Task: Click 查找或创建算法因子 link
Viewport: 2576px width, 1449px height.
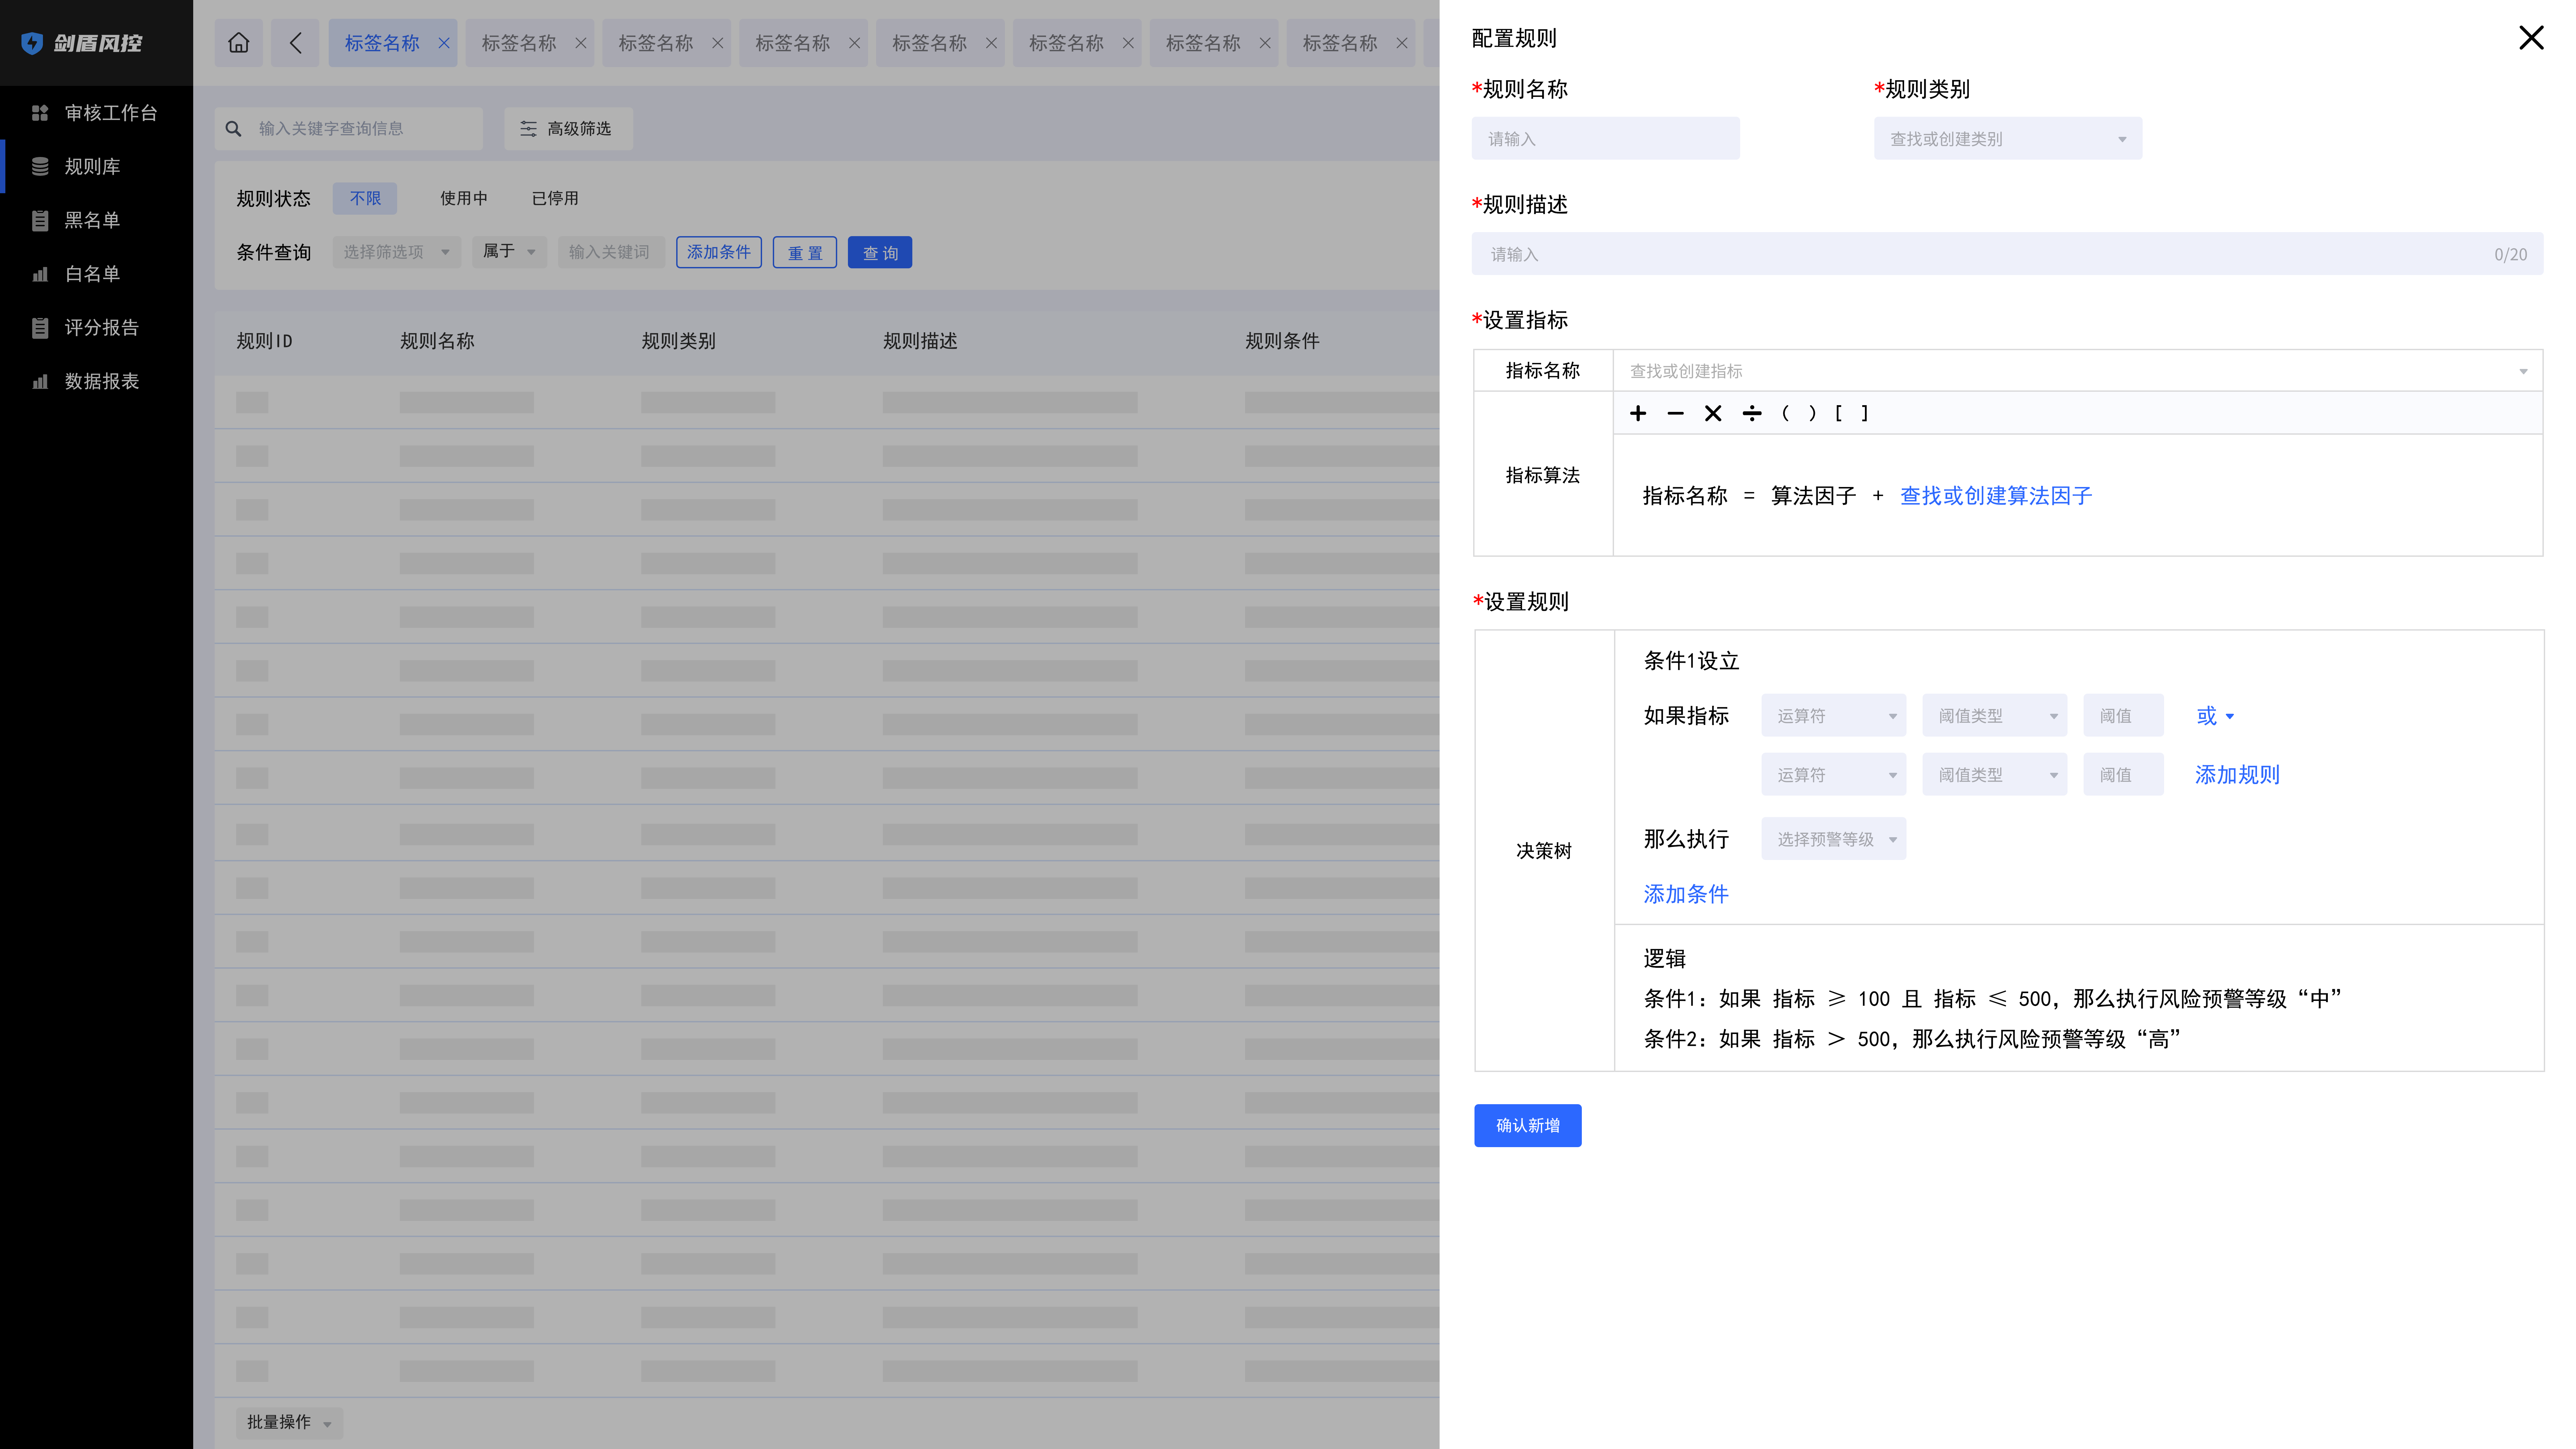Action: pyautogui.click(x=1996, y=495)
